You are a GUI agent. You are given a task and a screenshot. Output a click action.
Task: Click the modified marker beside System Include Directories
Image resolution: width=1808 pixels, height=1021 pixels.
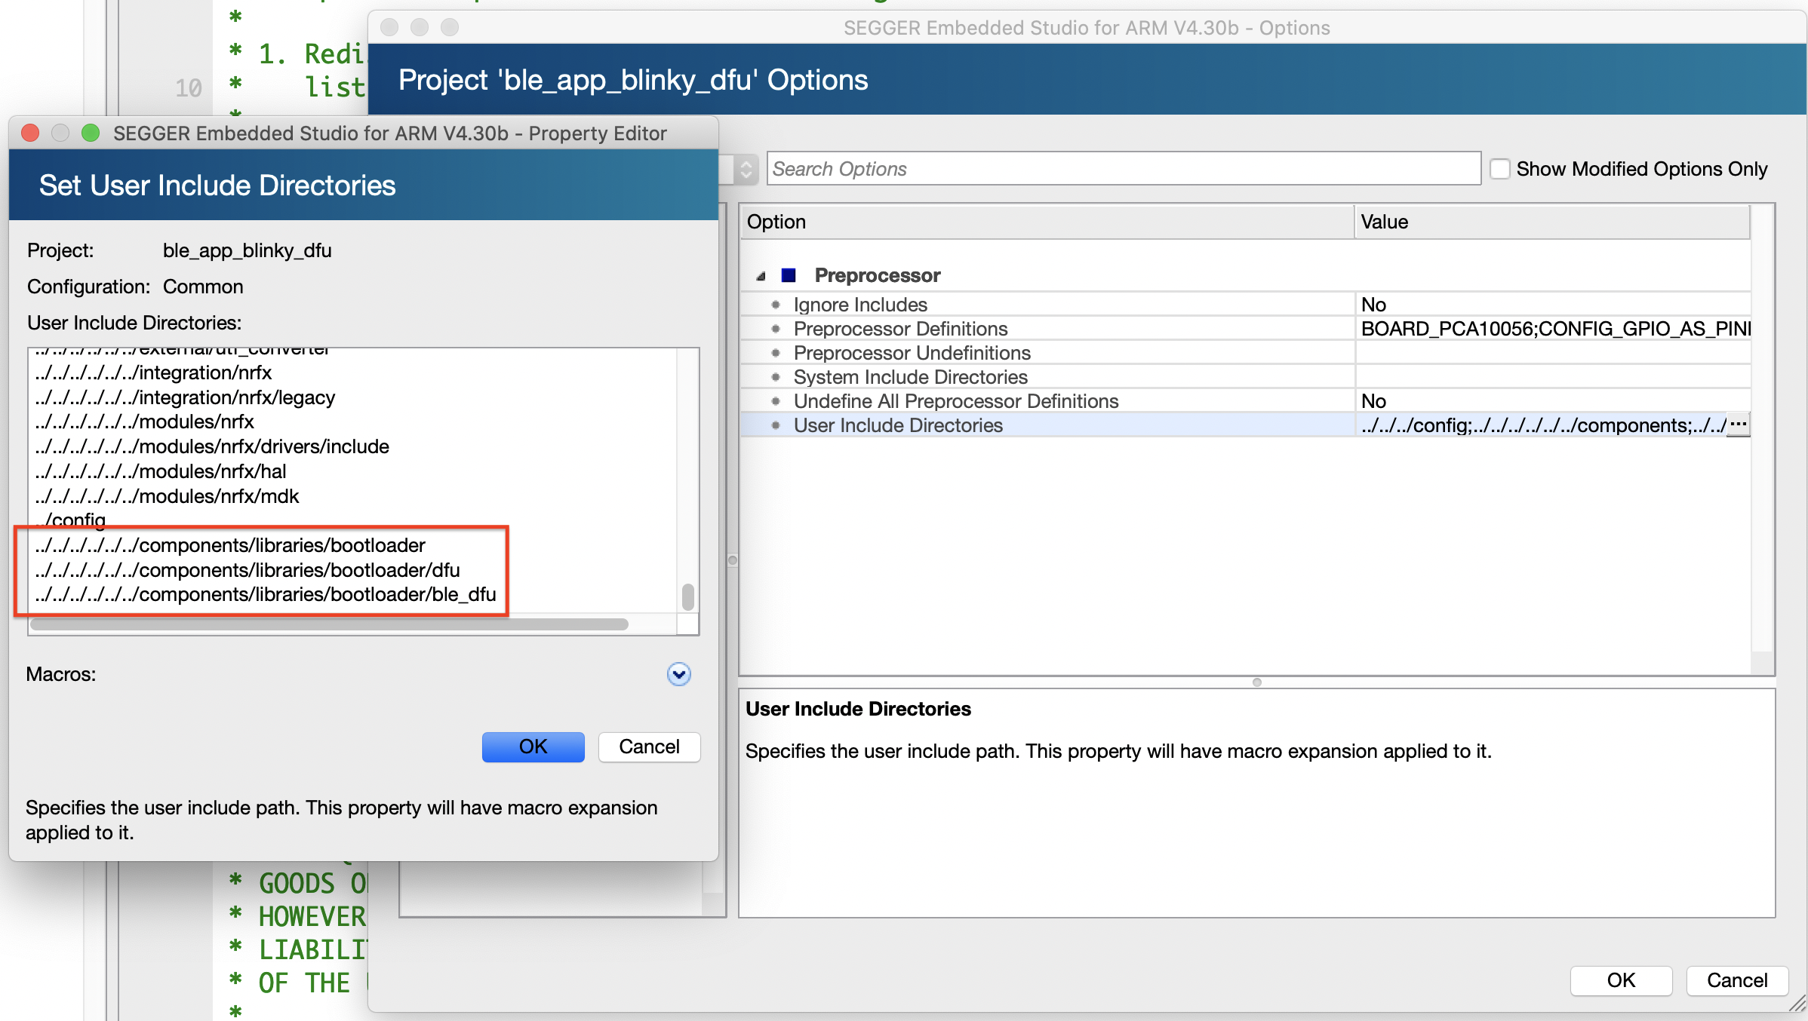pos(776,377)
